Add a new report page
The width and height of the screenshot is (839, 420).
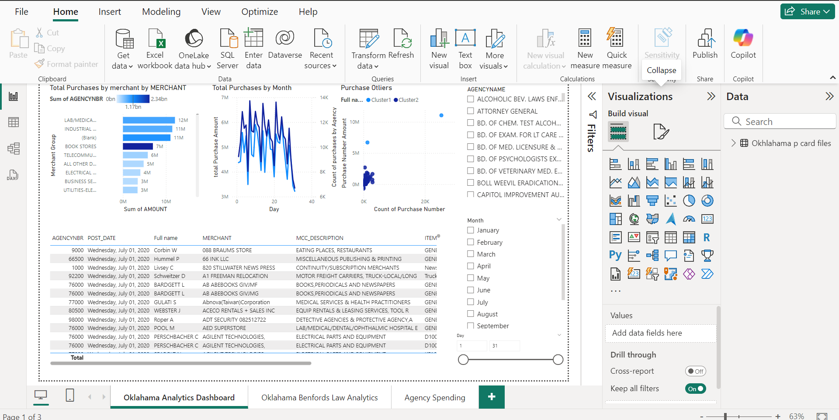tap(492, 397)
